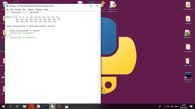The height and width of the screenshot is (109, 195).
Task: Open the Windows Start menu
Action: pyautogui.click(x=3, y=106)
